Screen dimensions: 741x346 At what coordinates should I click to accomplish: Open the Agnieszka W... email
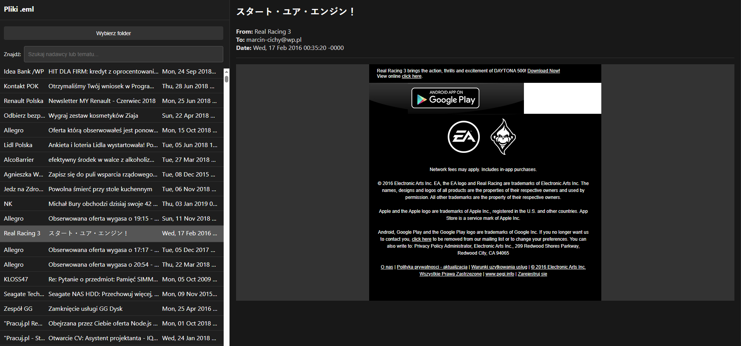click(x=112, y=174)
